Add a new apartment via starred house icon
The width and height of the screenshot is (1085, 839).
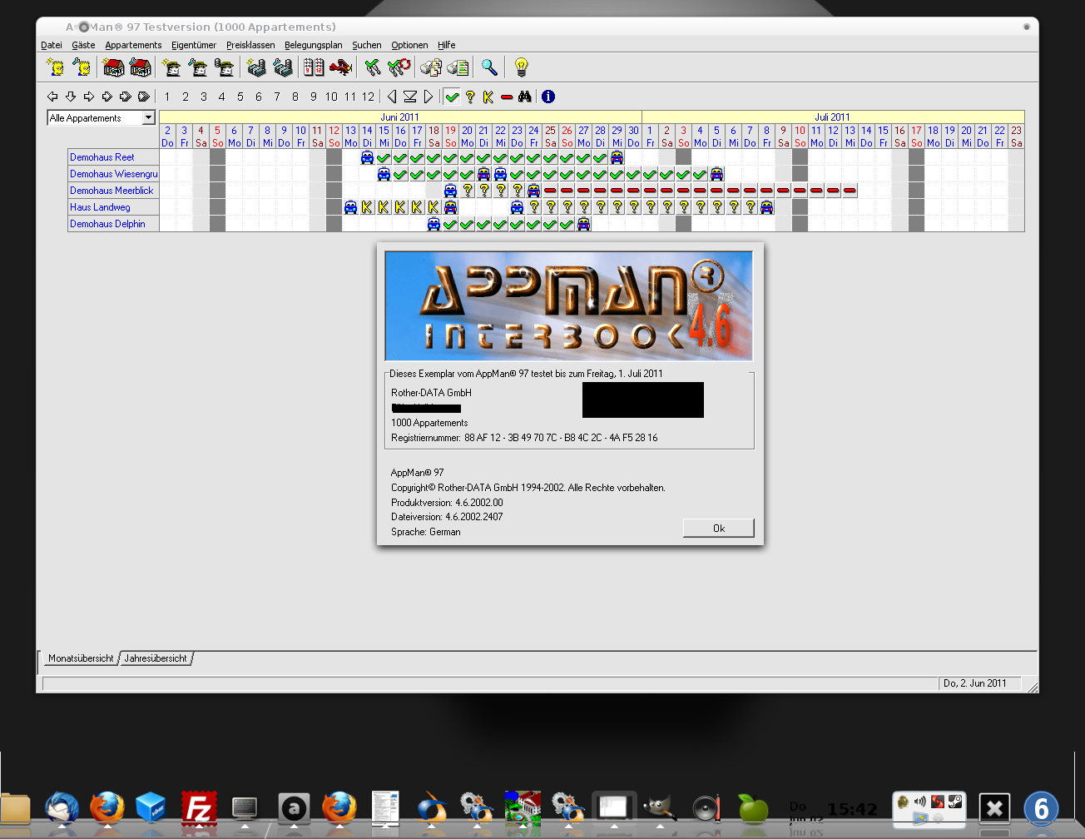tap(114, 67)
